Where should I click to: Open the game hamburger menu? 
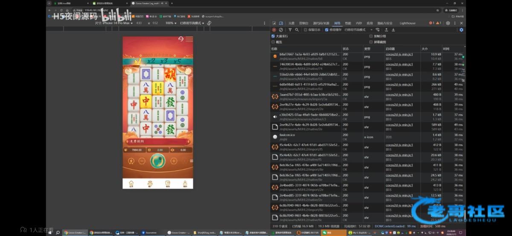(191, 161)
